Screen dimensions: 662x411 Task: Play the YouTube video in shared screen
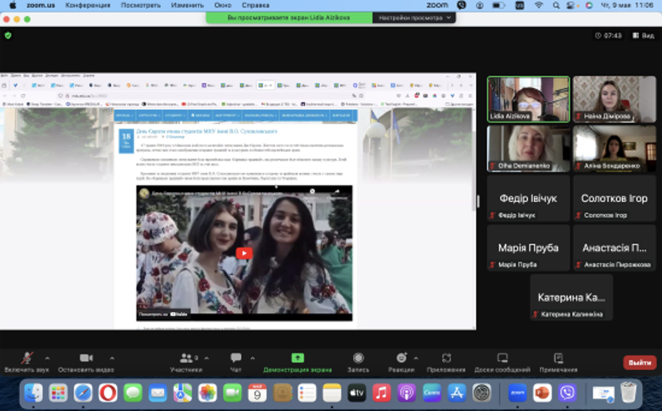244,253
